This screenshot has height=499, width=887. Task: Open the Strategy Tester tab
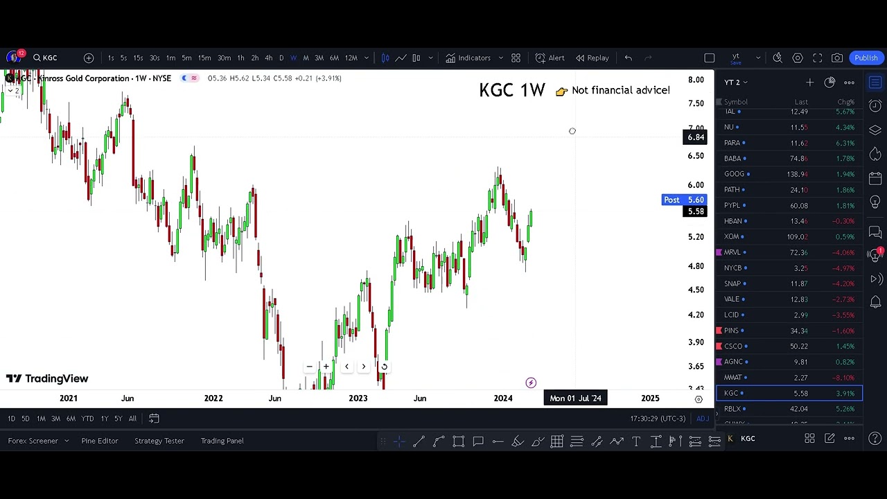159,441
